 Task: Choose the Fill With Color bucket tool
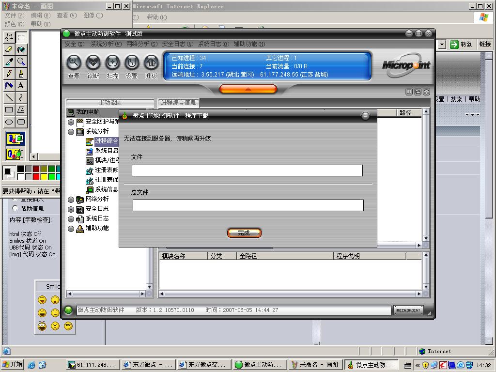coord(21,49)
